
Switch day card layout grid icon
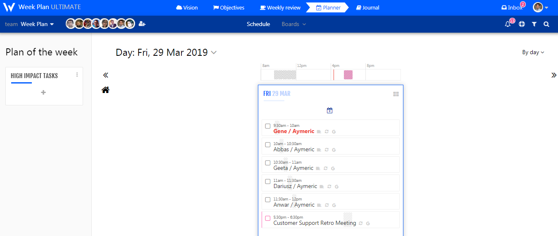click(x=396, y=94)
